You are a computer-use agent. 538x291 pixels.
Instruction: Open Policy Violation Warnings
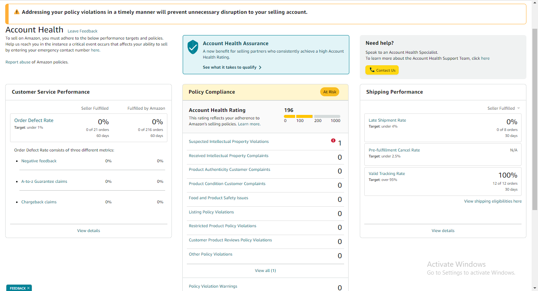click(x=213, y=286)
